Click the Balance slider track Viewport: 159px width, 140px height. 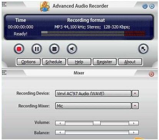[97, 132]
